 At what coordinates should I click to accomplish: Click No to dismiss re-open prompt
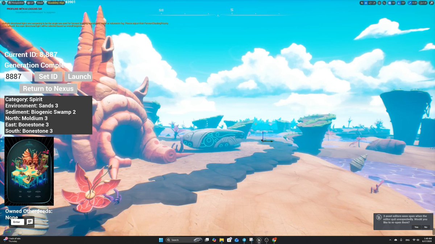(x=426, y=227)
